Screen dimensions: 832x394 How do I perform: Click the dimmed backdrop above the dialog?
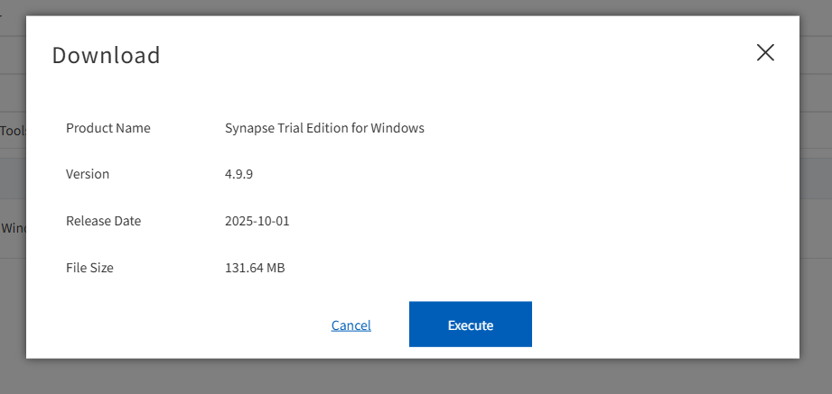point(416,6)
